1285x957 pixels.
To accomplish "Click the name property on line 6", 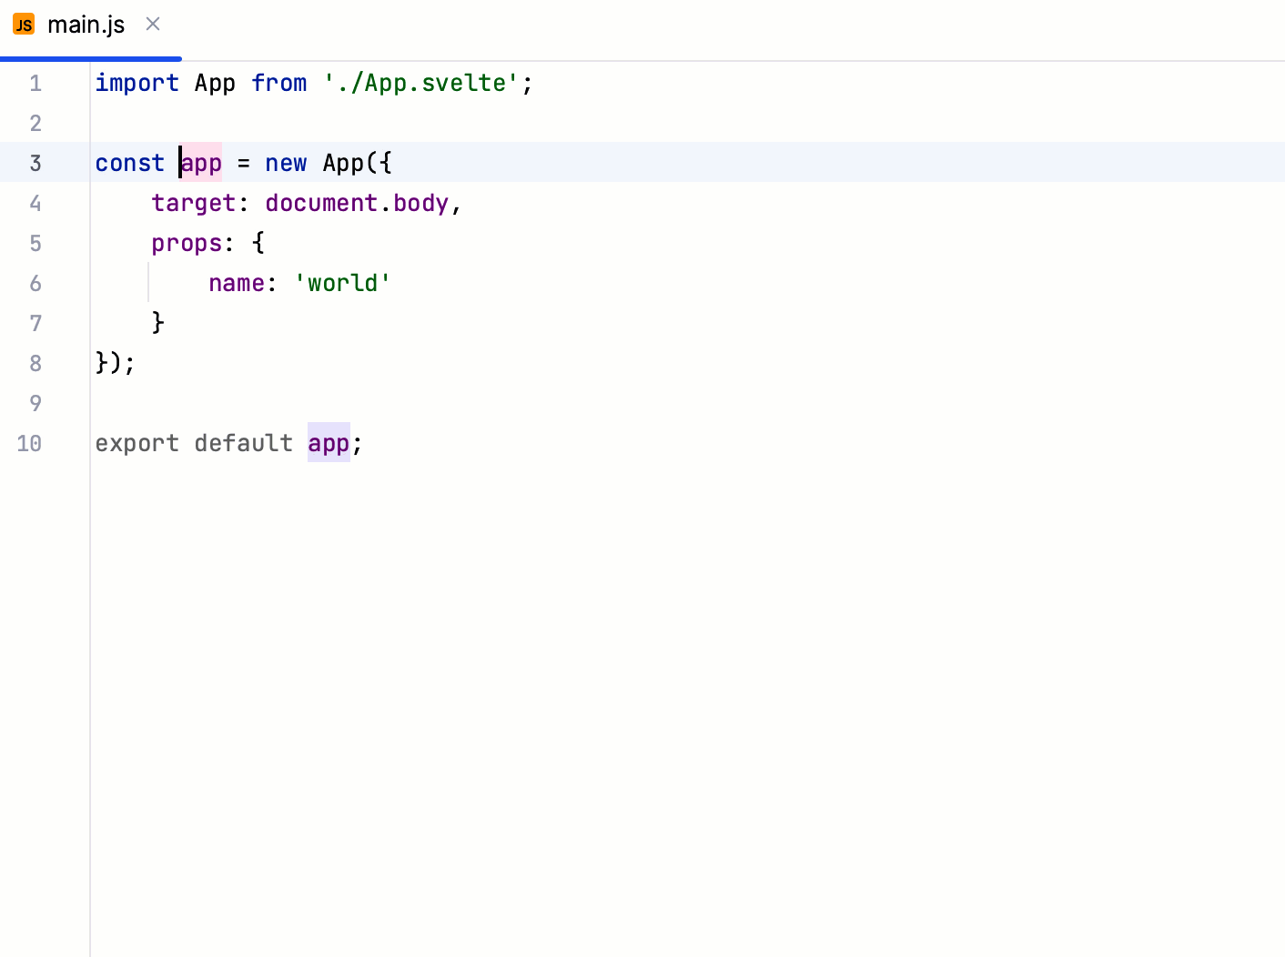I will click(x=237, y=283).
